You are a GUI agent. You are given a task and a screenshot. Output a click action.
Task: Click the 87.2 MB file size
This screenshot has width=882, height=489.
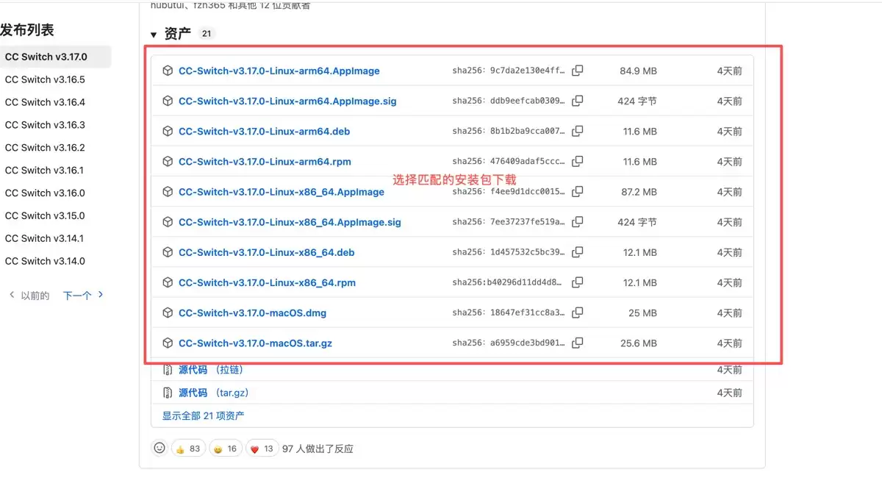[x=638, y=191]
